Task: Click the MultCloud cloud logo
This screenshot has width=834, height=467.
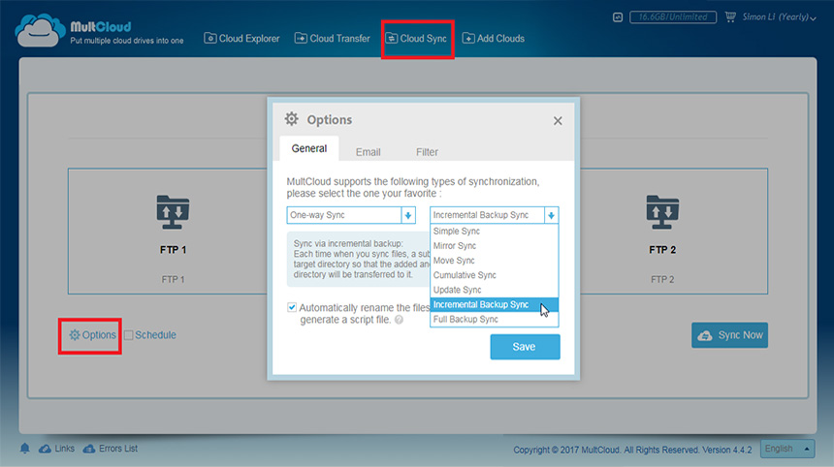Action: click(x=40, y=31)
